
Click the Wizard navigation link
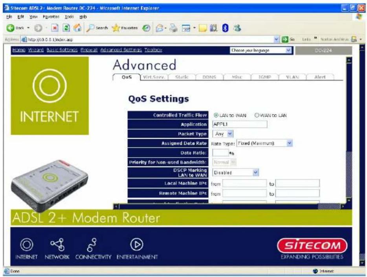tap(36, 50)
